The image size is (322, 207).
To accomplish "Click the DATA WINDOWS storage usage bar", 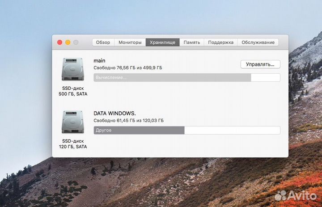I will tap(187, 131).
